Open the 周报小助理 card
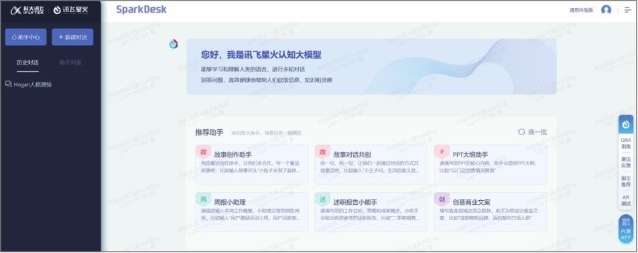638x253 pixels. [x=251, y=212]
